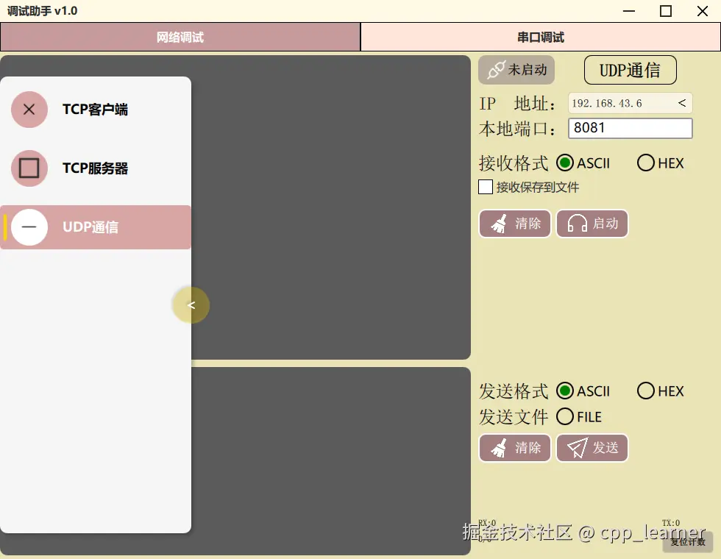Viewport: 721px width, 559px height.
Task: Enable the 接收保存到文件 checkbox
Action: tap(485, 187)
